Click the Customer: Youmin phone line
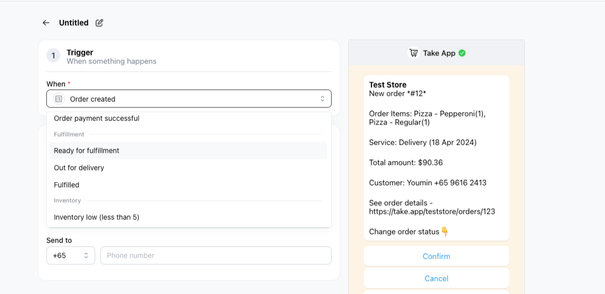The image size is (605, 294). tap(428, 183)
